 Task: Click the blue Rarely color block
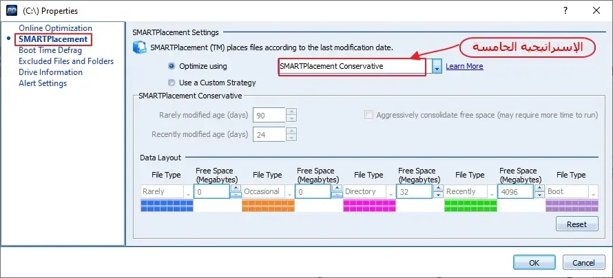(167, 205)
